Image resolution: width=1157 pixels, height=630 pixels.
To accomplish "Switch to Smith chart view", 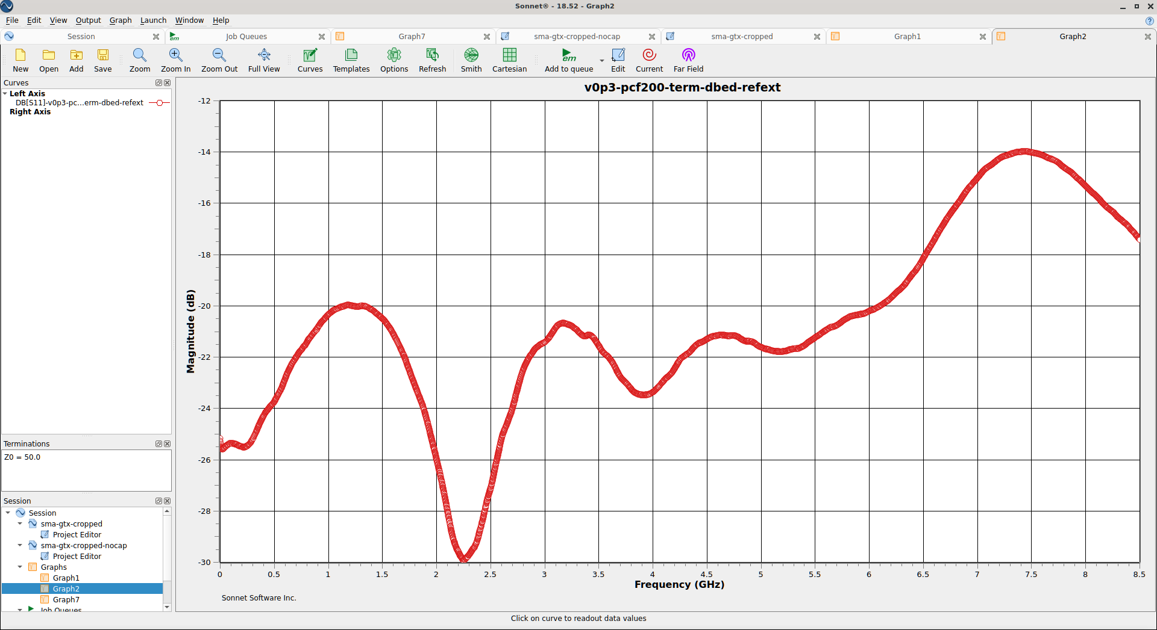I will pyautogui.click(x=471, y=60).
